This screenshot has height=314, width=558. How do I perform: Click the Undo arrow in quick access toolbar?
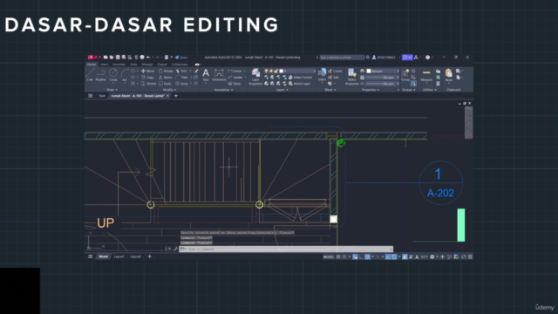(148, 58)
